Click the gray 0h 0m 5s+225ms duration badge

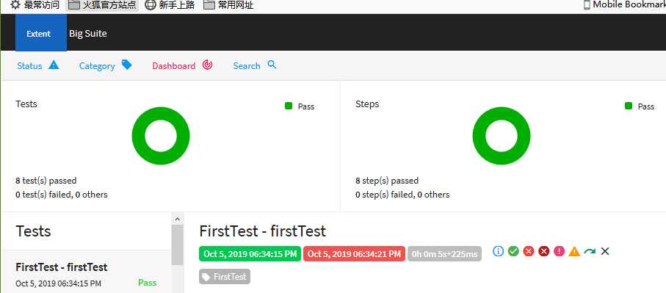(x=444, y=254)
